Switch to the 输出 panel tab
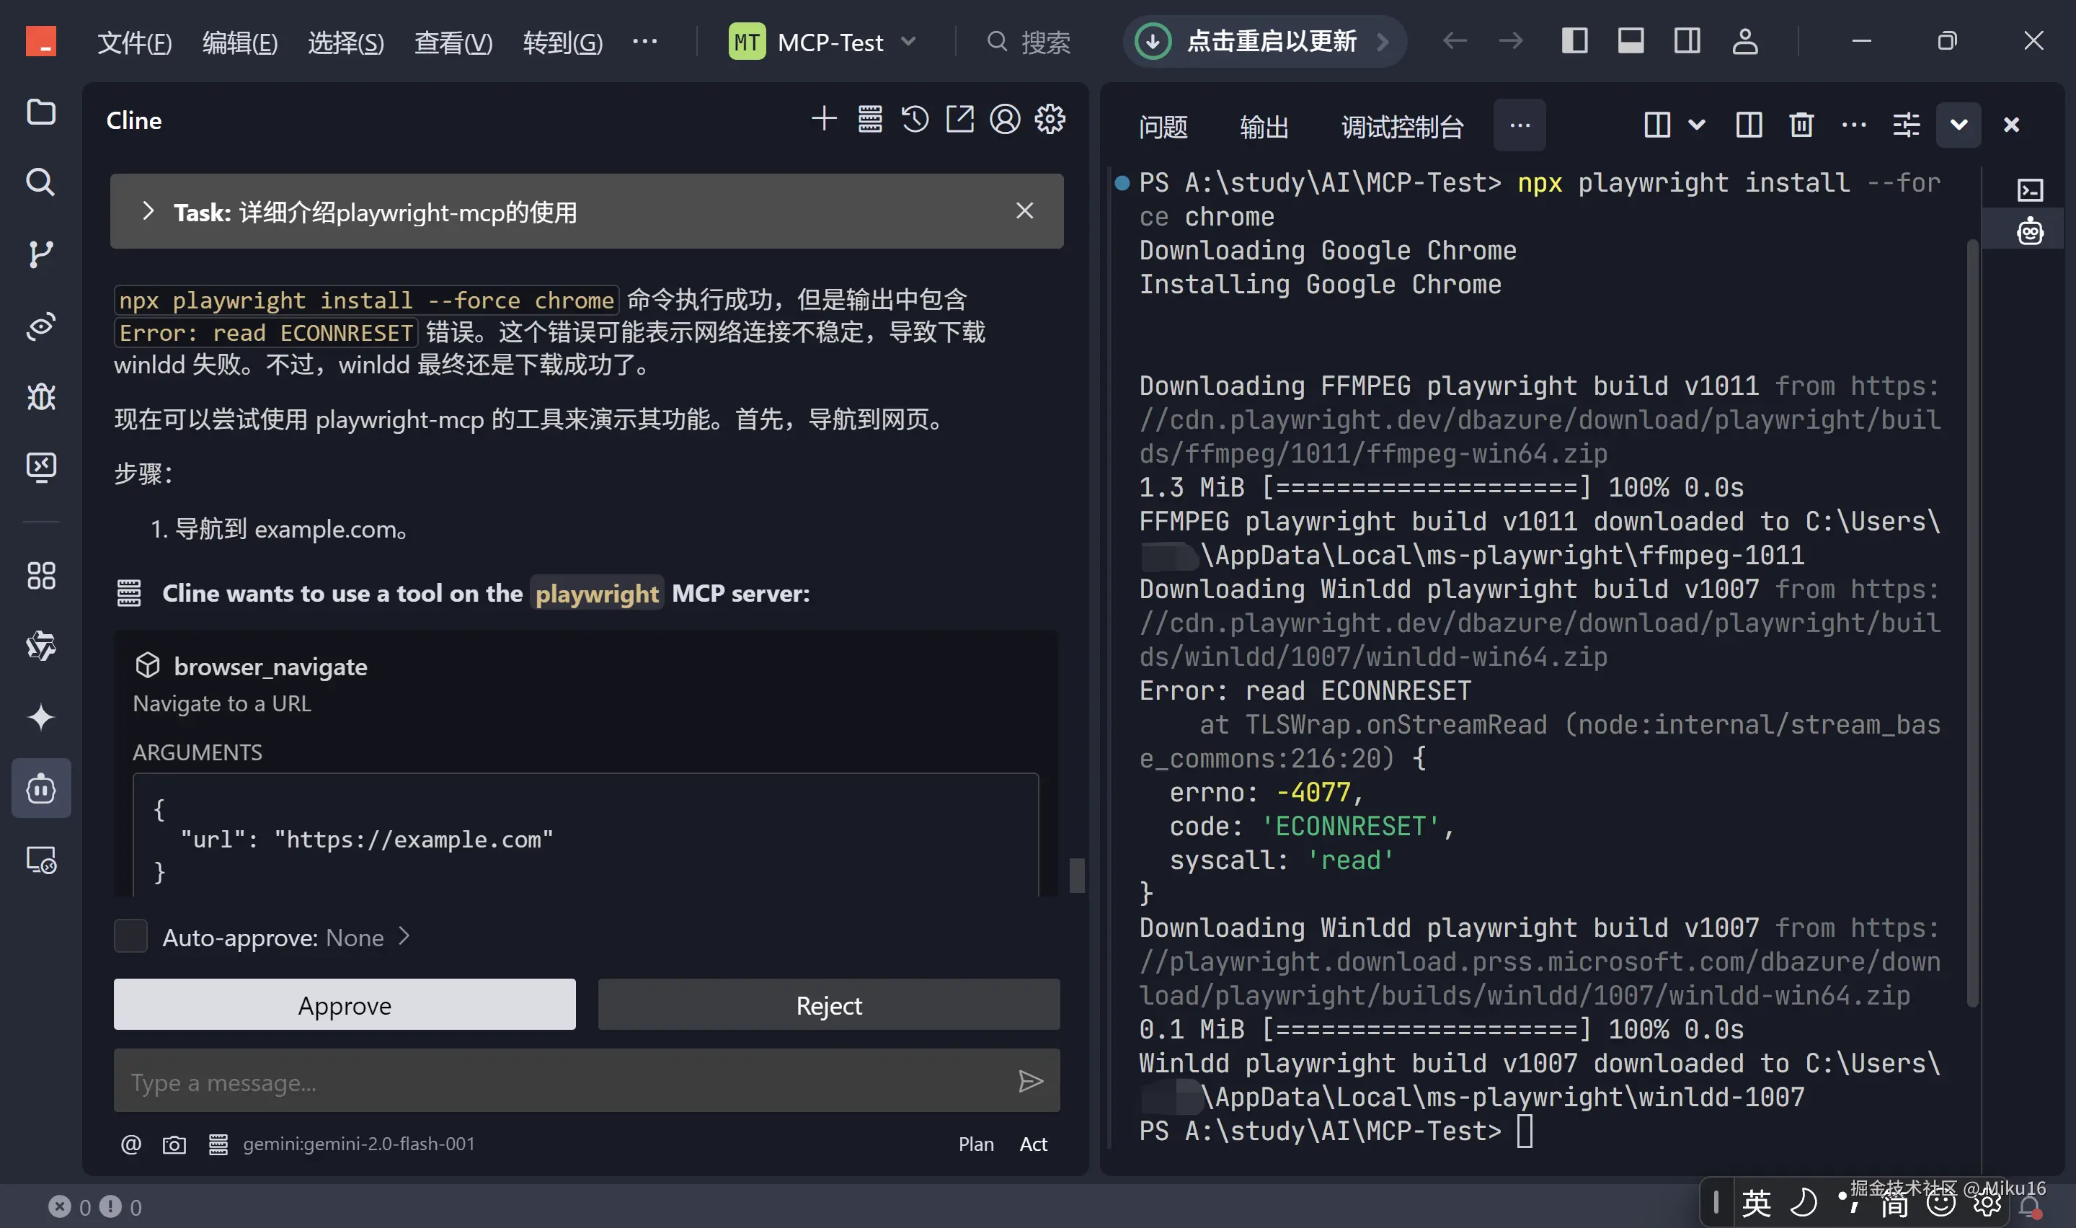2076x1228 pixels. [x=1264, y=128]
